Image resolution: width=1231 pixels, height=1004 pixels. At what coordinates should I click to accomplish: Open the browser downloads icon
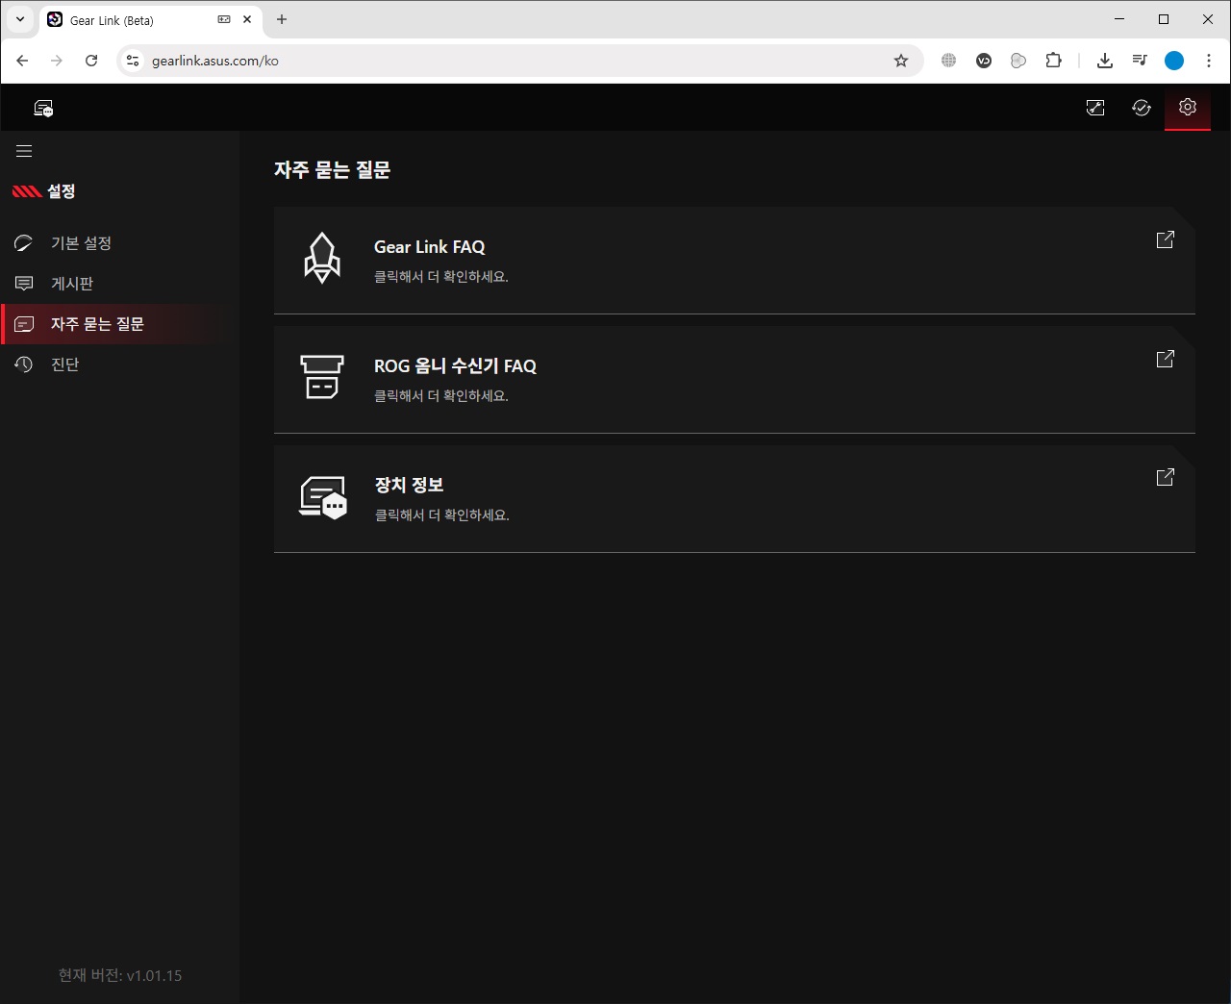(1105, 61)
